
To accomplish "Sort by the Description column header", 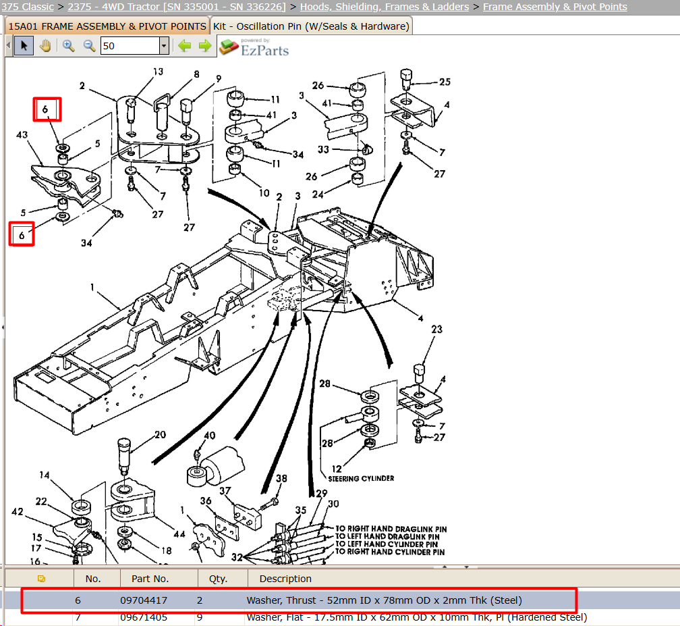I will coord(285,579).
